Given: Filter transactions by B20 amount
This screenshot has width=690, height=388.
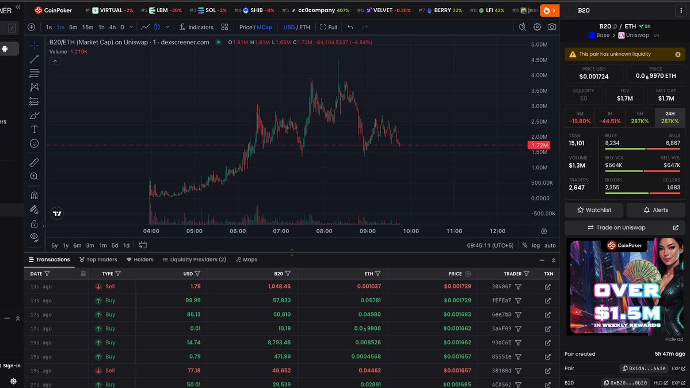Looking at the screenshot, I should [288, 274].
